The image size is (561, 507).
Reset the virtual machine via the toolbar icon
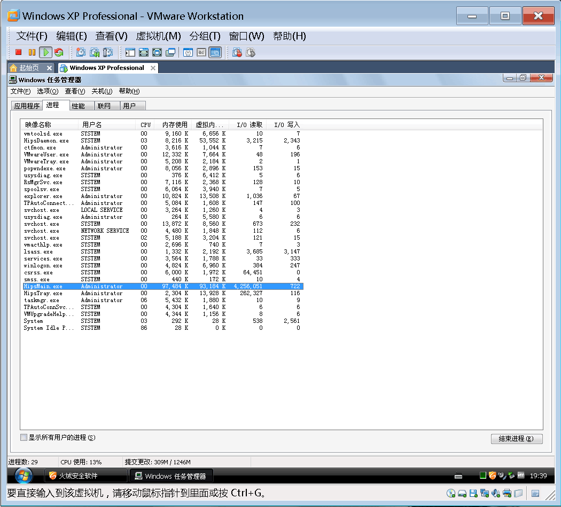click(59, 52)
